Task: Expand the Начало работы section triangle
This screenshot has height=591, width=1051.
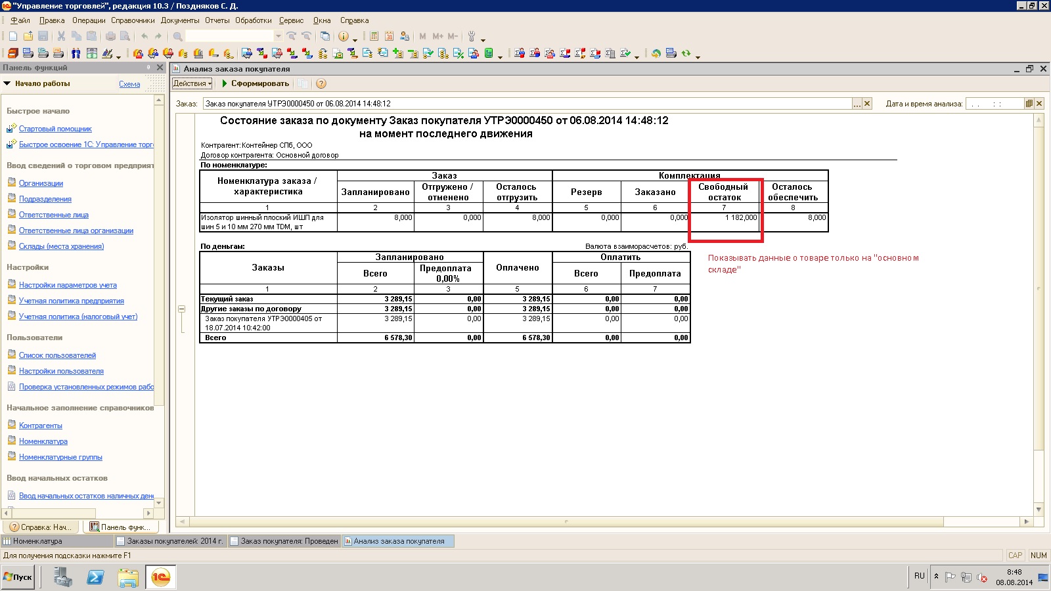Action: click(x=7, y=83)
